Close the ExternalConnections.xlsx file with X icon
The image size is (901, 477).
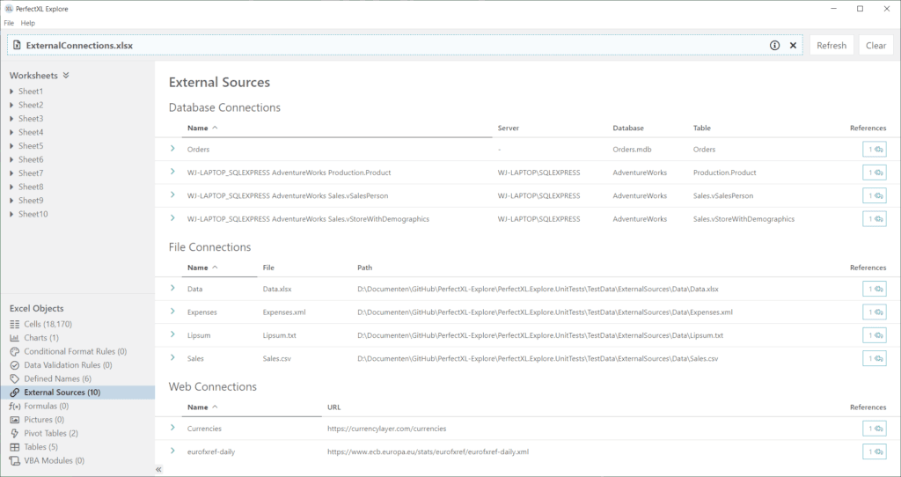(x=793, y=45)
